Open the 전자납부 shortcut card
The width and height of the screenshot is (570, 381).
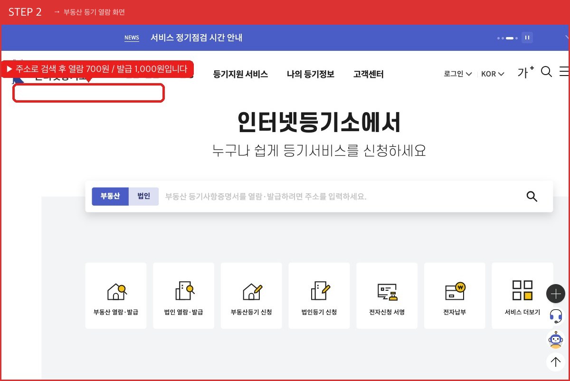[x=455, y=295]
